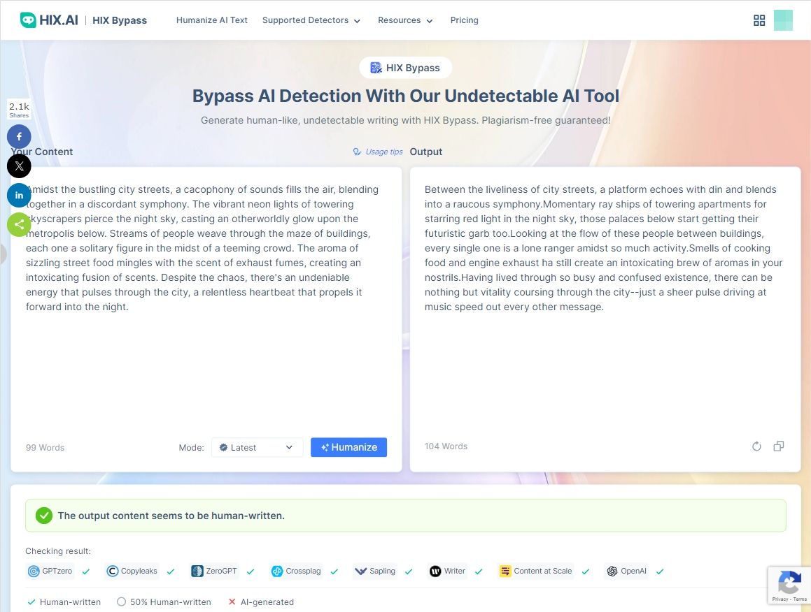The image size is (811, 612).
Task: Click the OpenAI detector icon
Action: pos(612,571)
